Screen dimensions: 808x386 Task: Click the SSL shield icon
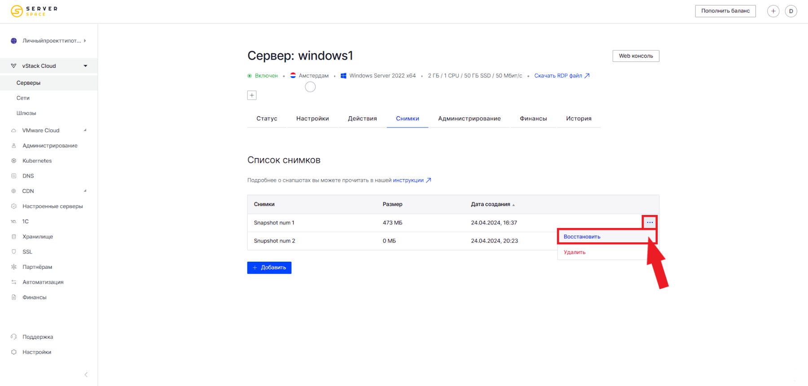(13, 252)
